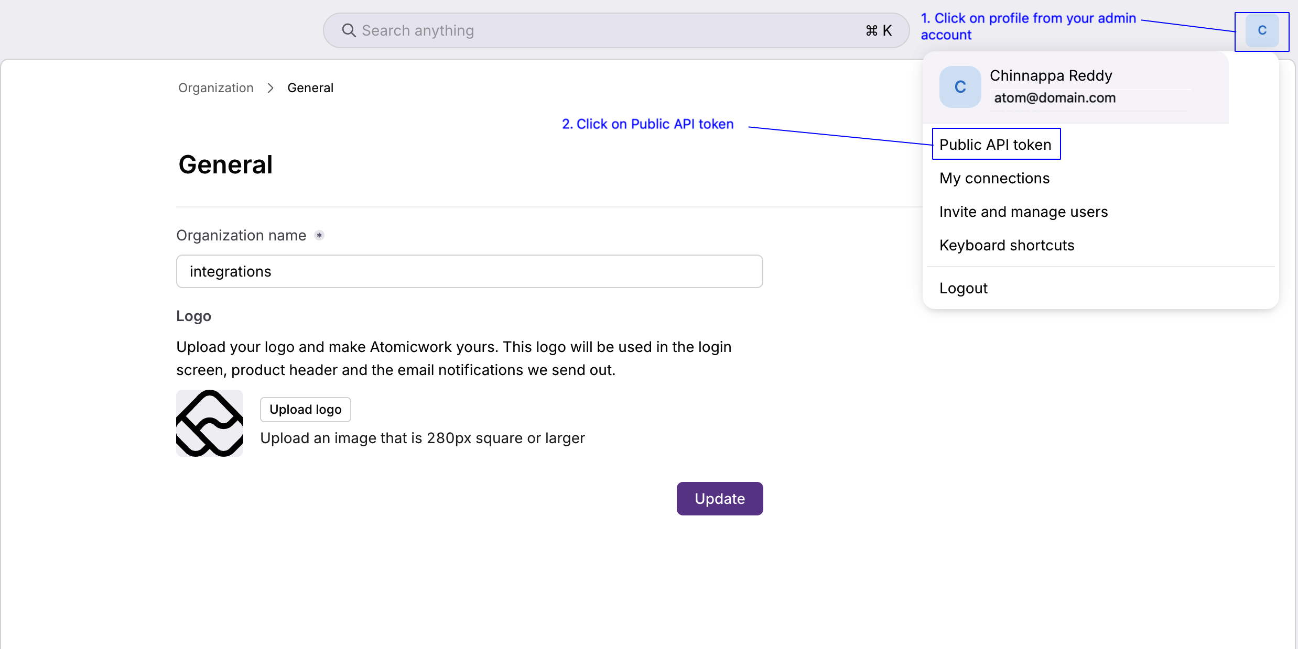
Task: Click the atom@domain.com email text
Action: [x=1054, y=98]
